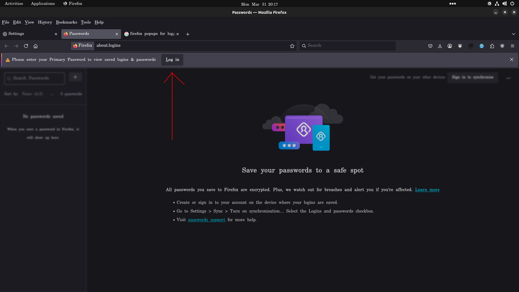This screenshot has height=292, width=519.
Task: Open the passwords support link
Action: click(x=207, y=220)
